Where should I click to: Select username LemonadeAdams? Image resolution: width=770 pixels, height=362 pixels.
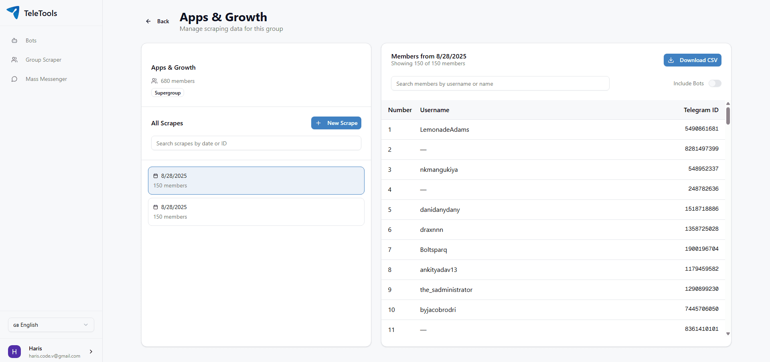[x=444, y=129]
